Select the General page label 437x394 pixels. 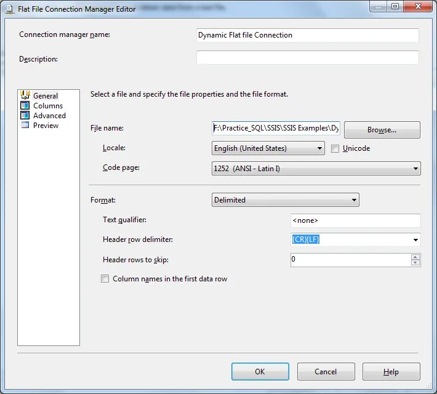(x=46, y=95)
